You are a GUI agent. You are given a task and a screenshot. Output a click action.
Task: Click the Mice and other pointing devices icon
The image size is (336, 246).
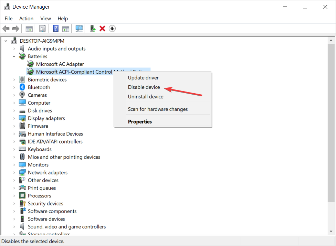(x=22, y=157)
